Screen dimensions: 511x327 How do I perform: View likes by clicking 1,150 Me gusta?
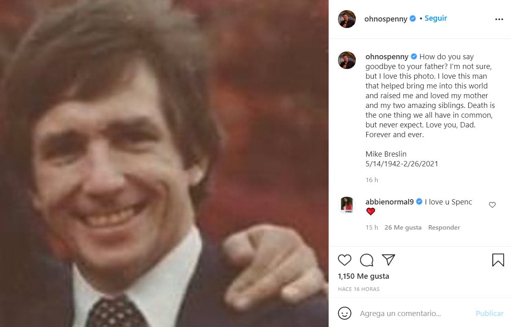coord(364,276)
